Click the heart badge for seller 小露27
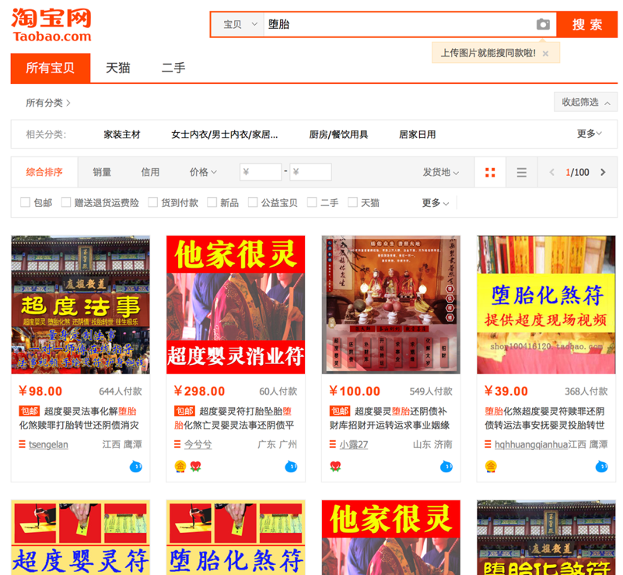This screenshot has height=575, width=623. click(x=335, y=466)
